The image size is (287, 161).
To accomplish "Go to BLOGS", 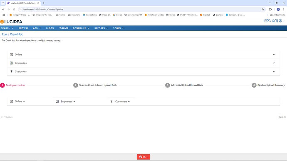I will click(x=50, y=28).
